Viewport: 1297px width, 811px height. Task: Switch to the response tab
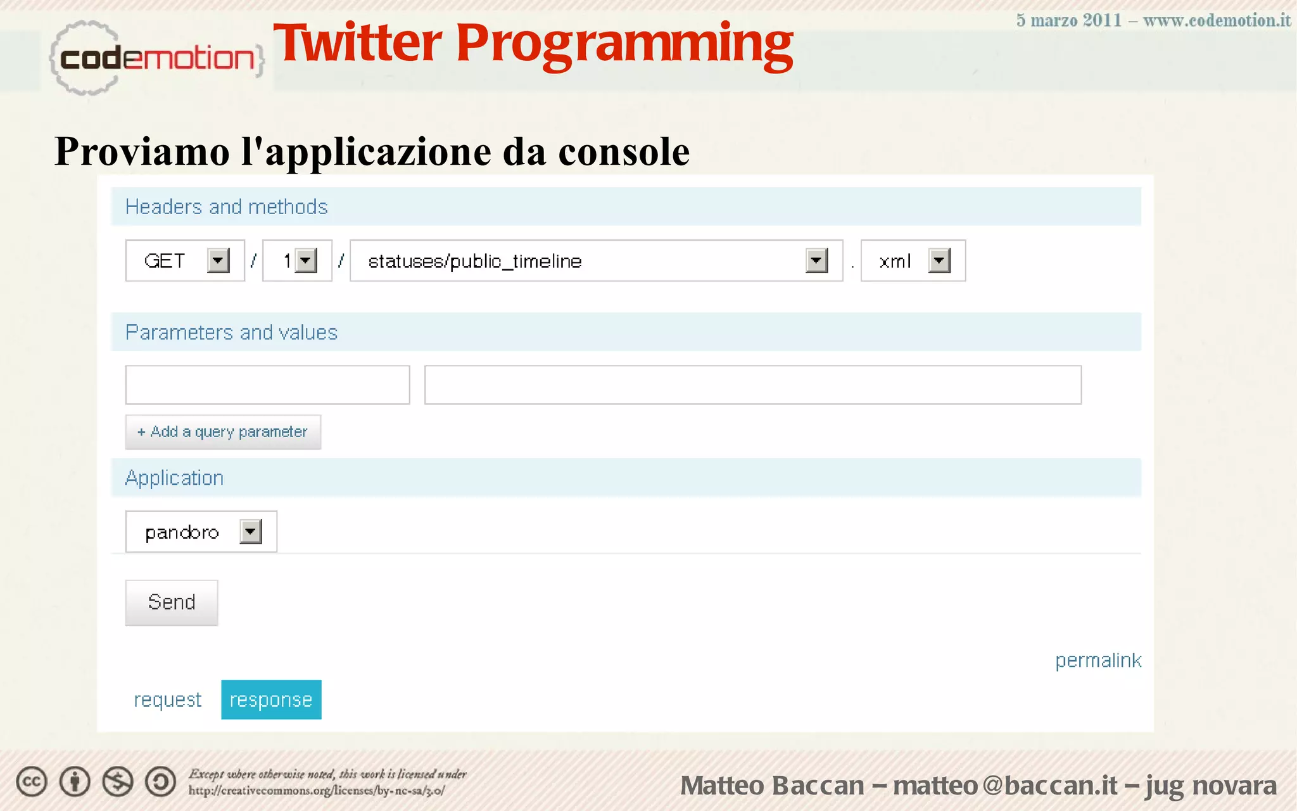point(271,699)
